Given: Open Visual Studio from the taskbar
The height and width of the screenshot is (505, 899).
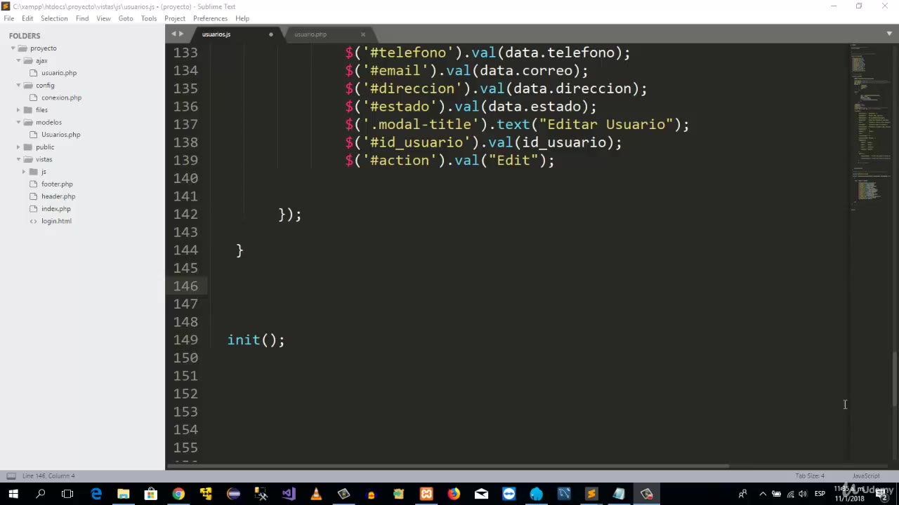Looking at the screenshot, I should 289,494.
